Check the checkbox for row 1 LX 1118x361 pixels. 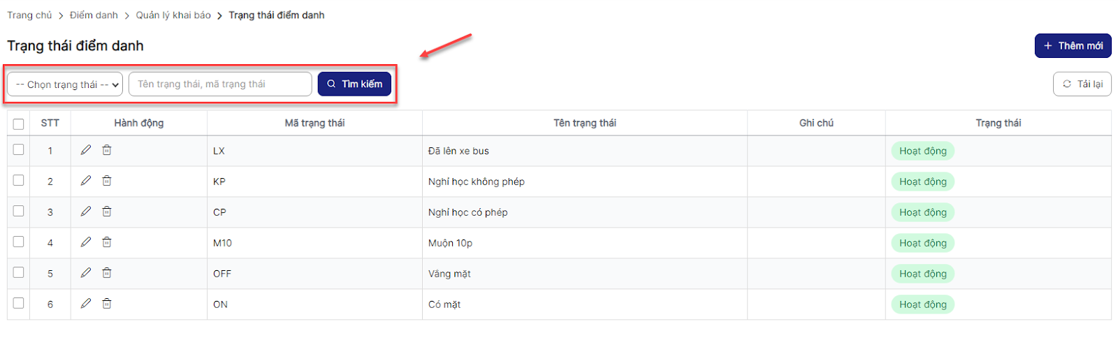(19, 149)
